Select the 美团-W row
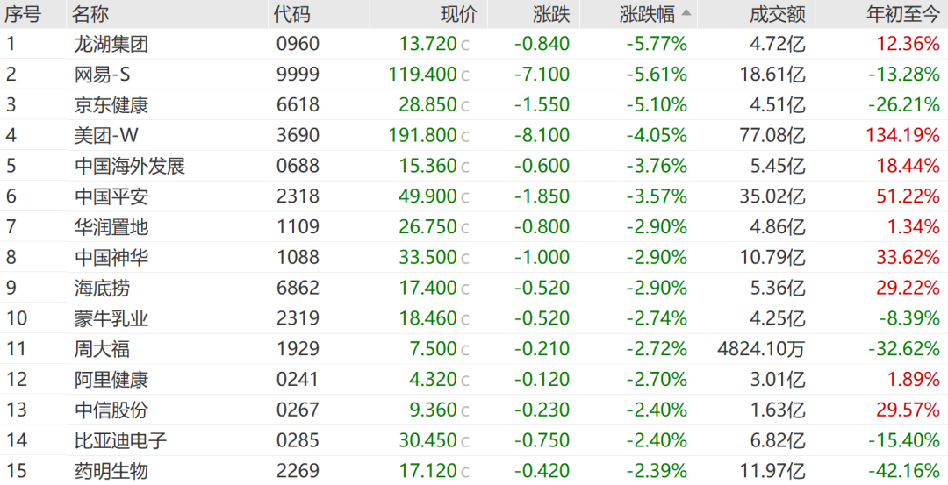948x485 pixels. tap(474, 135)
